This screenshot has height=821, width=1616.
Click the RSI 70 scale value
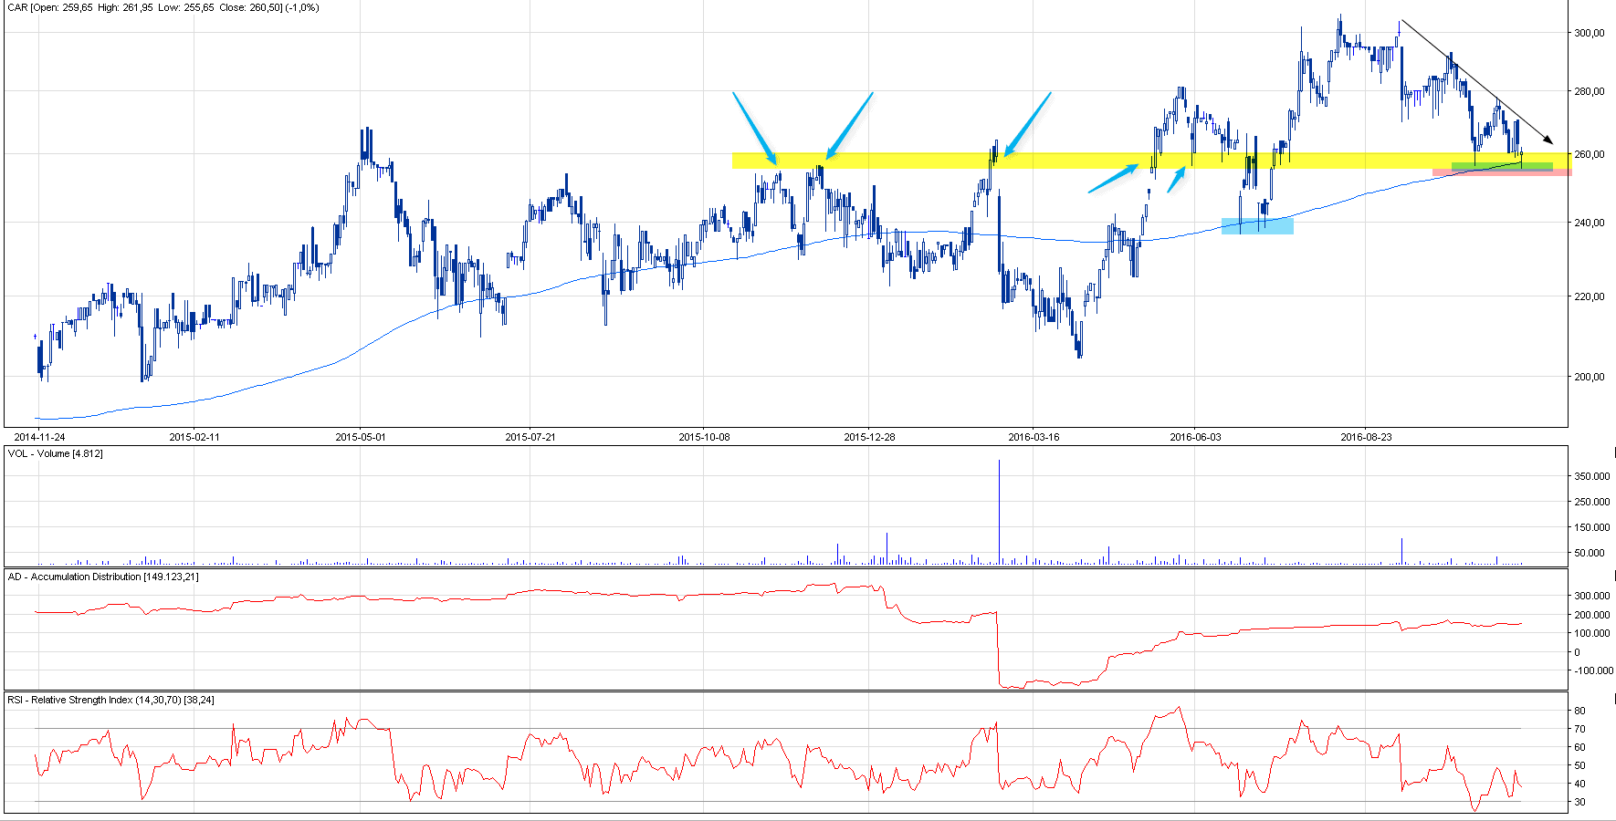tap(1579, 729)
